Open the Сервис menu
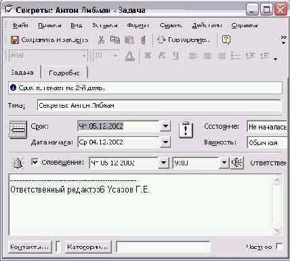290x261 pixels. coord(171,25)
